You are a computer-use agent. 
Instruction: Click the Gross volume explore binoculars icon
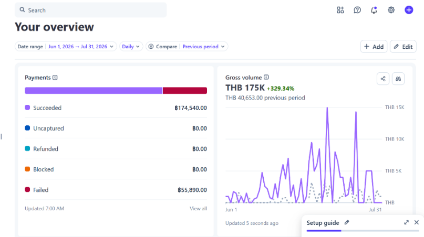[398, 79]
